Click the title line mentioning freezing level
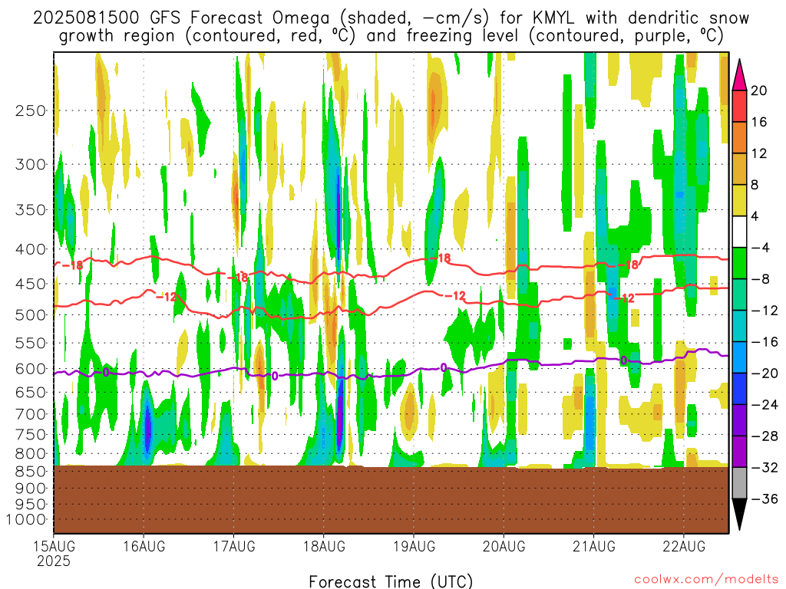Screen dimensions: 786x589 tap(391, 36)
